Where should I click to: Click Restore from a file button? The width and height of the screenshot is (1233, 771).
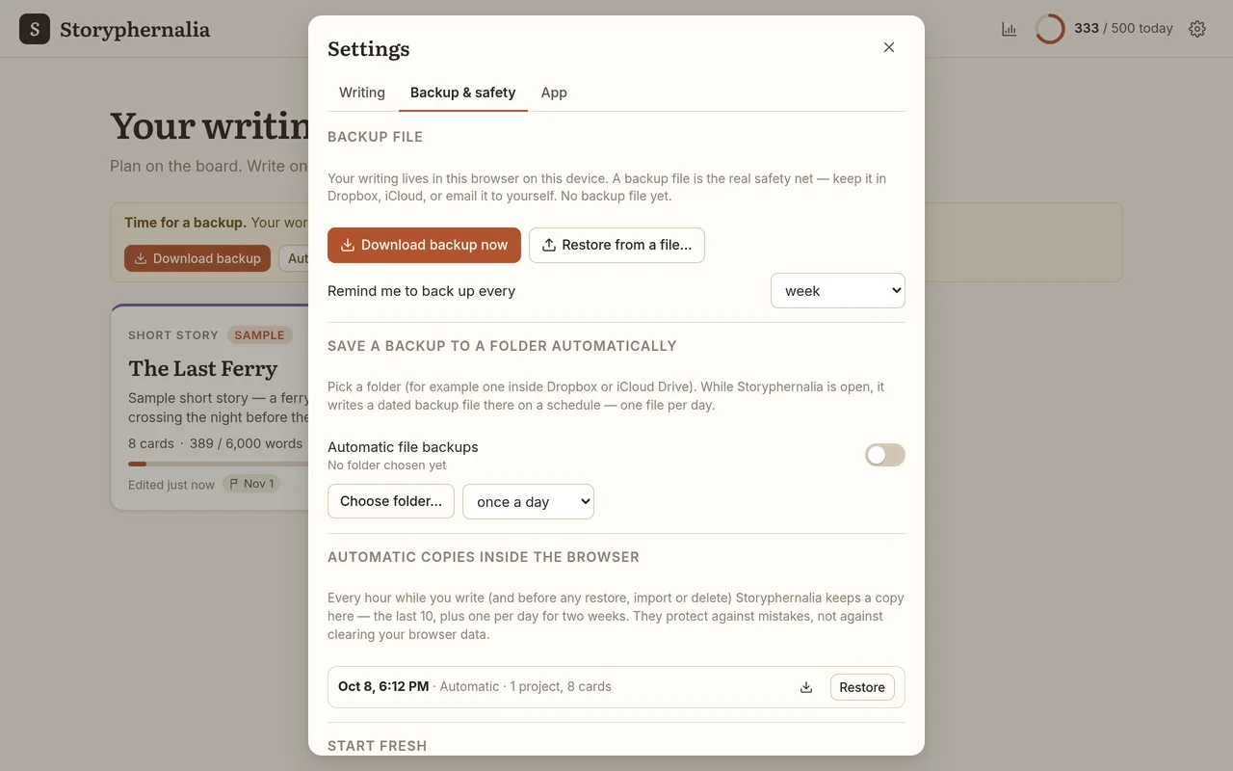[616, 245]
